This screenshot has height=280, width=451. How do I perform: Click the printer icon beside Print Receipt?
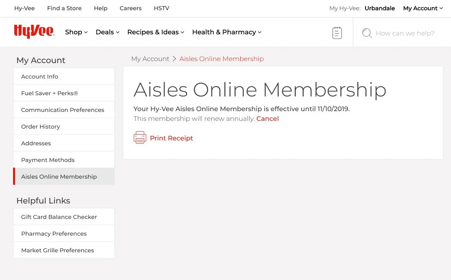140,138
